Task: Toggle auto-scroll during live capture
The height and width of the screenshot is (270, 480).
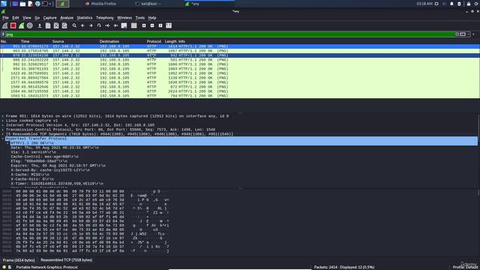Action: [x=124, y=25]
